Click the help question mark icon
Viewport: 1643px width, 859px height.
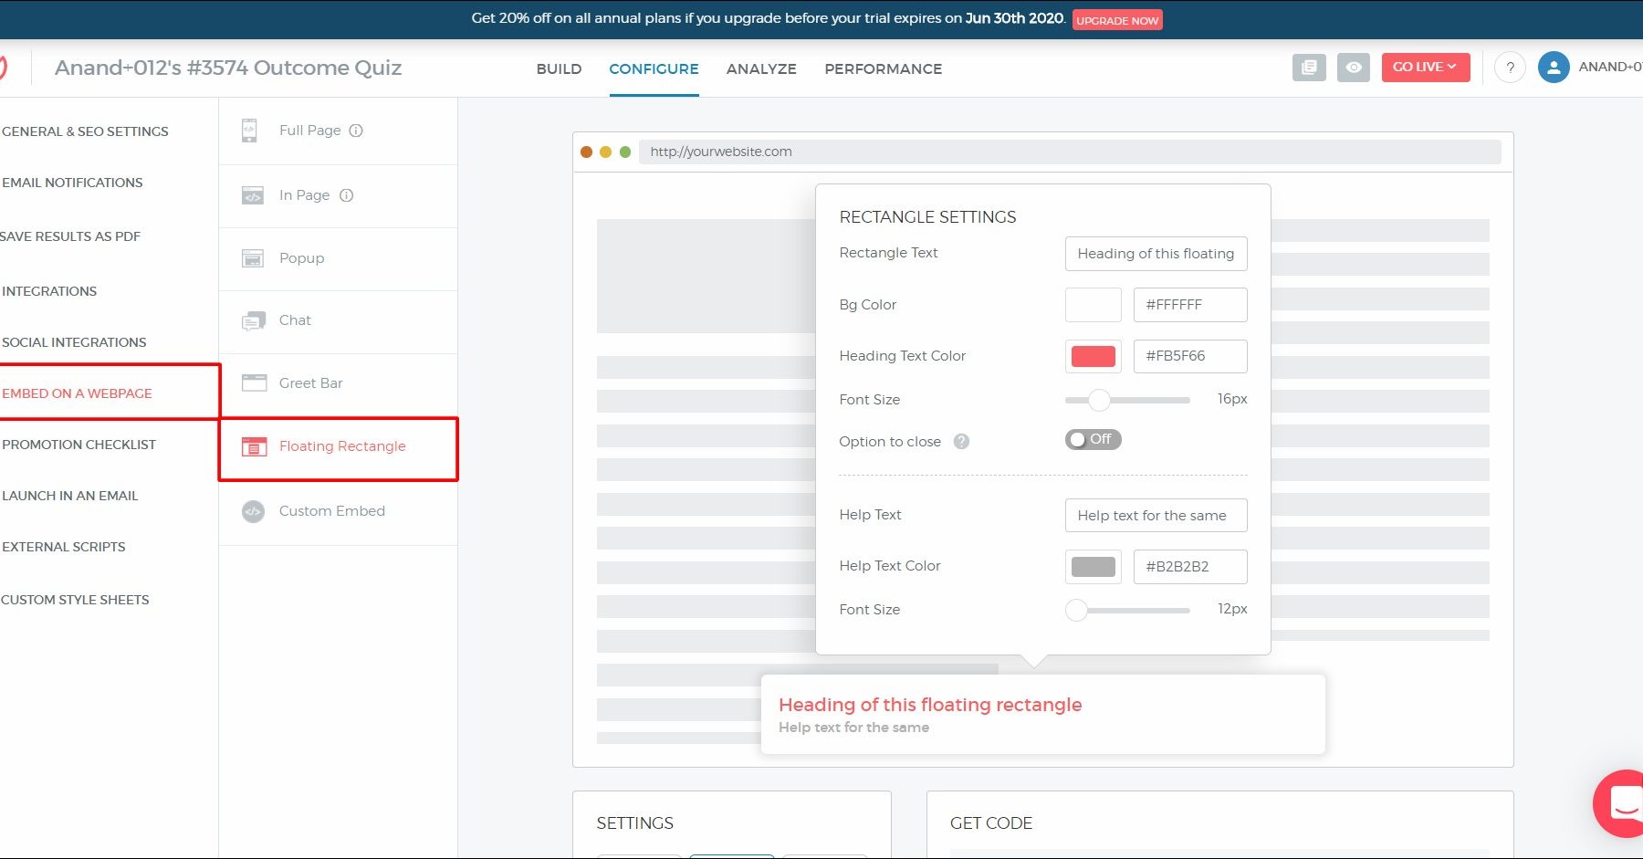(1510, 68)
